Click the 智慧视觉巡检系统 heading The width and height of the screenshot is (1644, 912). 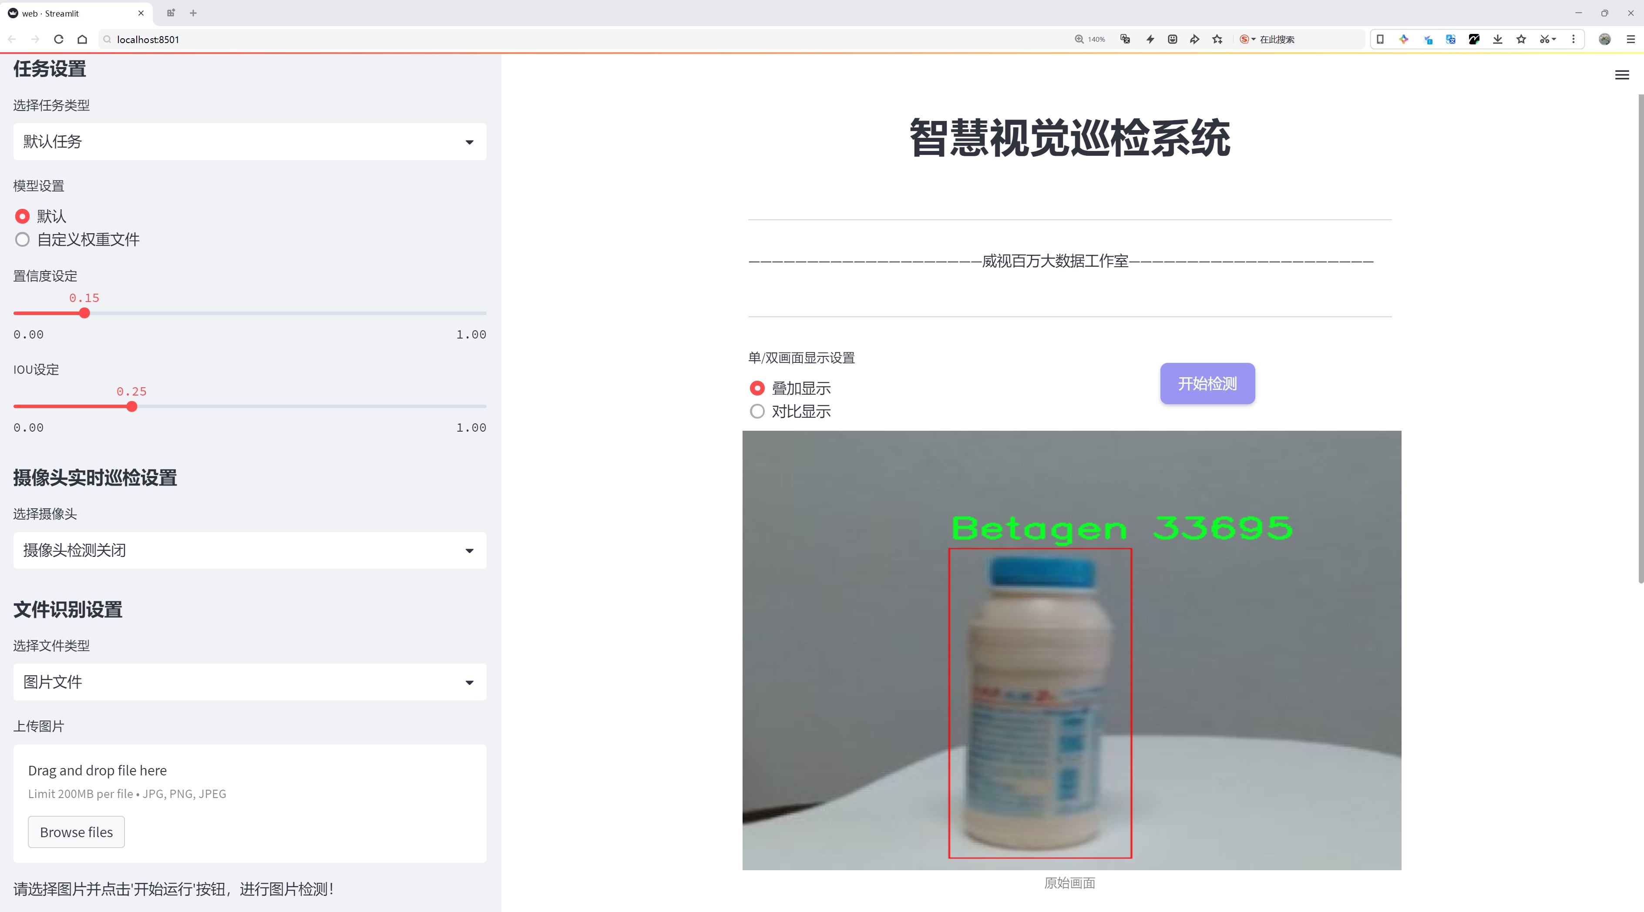coord(1069,138)
